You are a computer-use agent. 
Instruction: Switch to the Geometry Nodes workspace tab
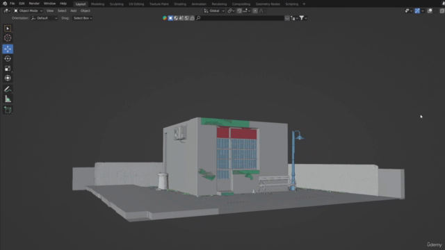coord(268,4)
